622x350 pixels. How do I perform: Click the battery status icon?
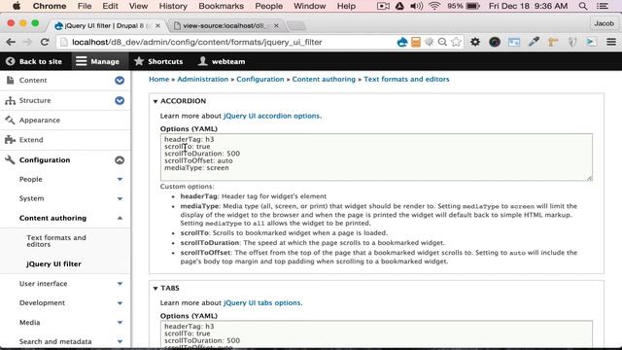473,6
